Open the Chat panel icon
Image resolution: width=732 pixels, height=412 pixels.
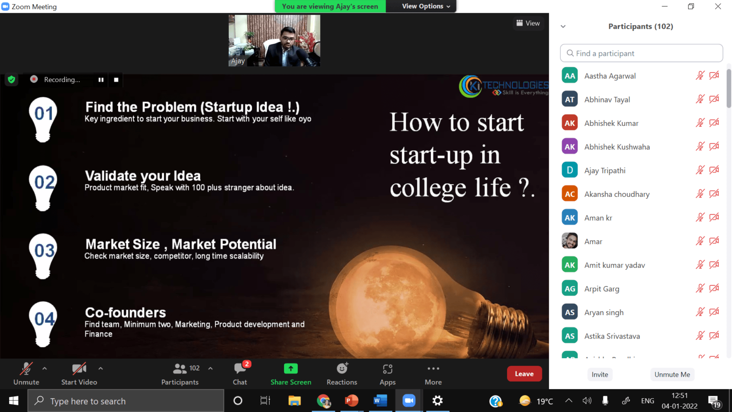[x=240, y=369]
